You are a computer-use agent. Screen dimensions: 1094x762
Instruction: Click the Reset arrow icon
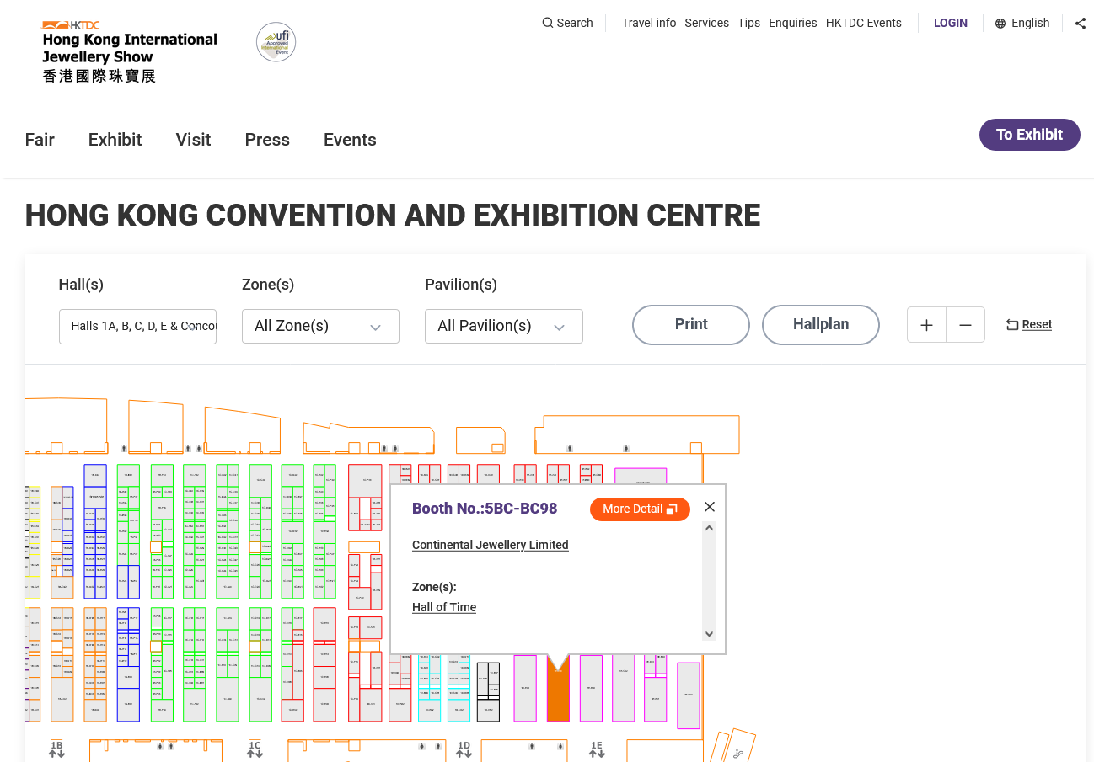coord(1012,325)
